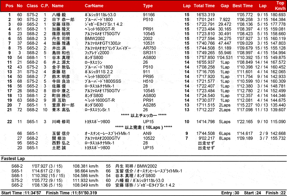Select car type code UP15 in position 22 row
The image size is (287, 196).
click(x=148, y=122)
